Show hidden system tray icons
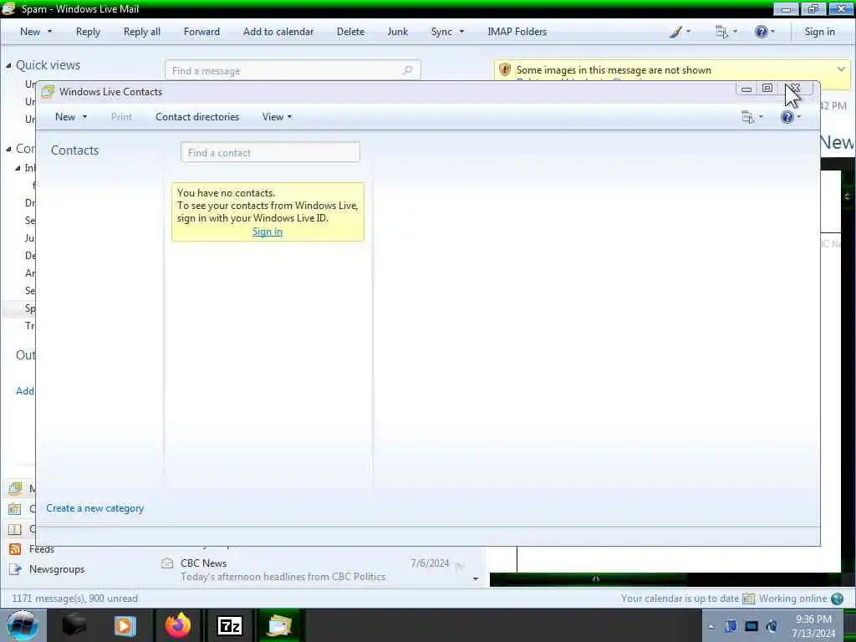 tap(711, 627)
